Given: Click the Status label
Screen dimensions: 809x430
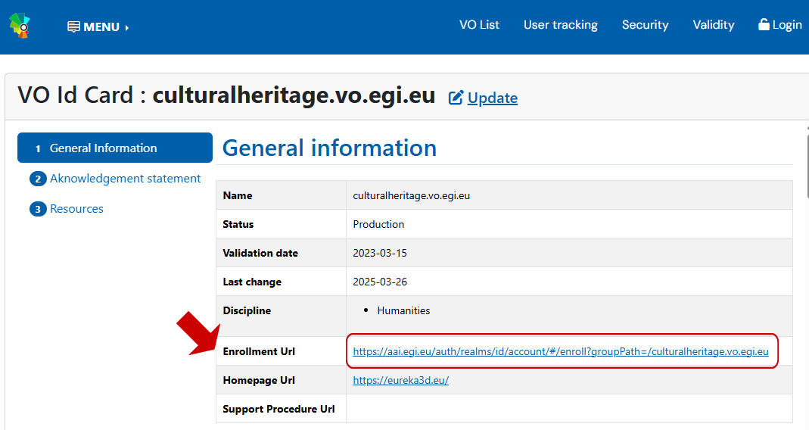Looking at the screenshot, I should [238, 225].
